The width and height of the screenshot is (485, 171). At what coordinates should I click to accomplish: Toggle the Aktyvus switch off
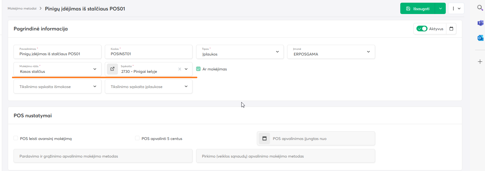click(x=422, y=29)
